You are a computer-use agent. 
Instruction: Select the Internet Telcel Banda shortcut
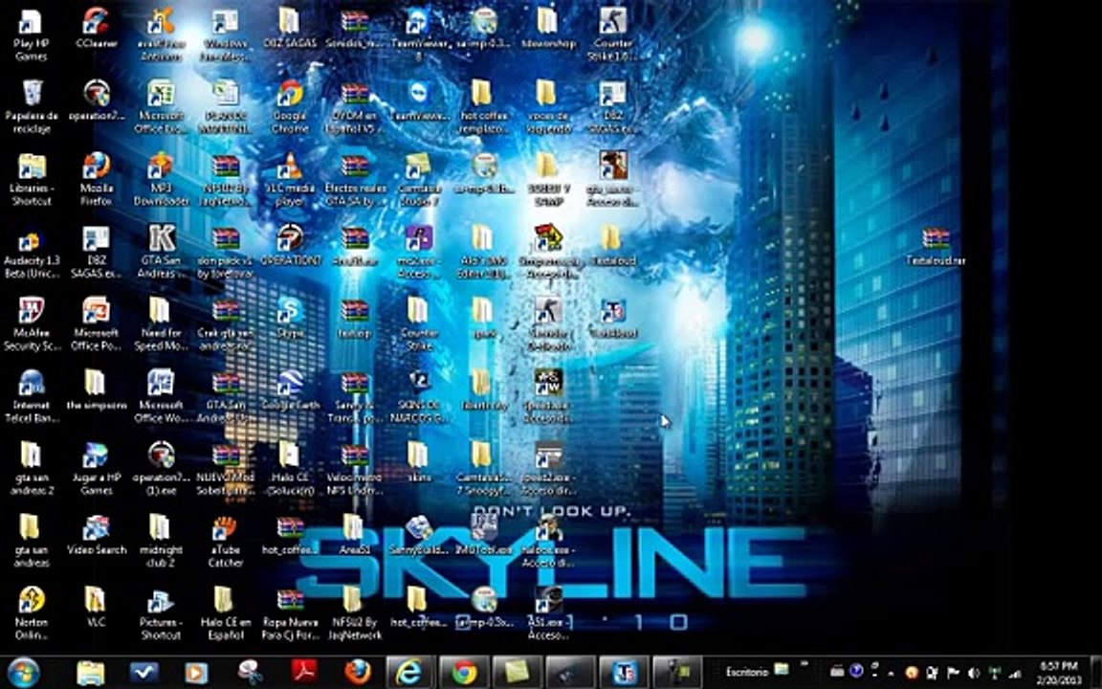click(x=32, y=396)
